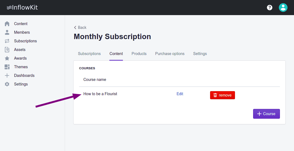Image resolution: width=294 pixels, height=151 pixels.
Task: Click the InflowKit logo
Action: (22, 8)
